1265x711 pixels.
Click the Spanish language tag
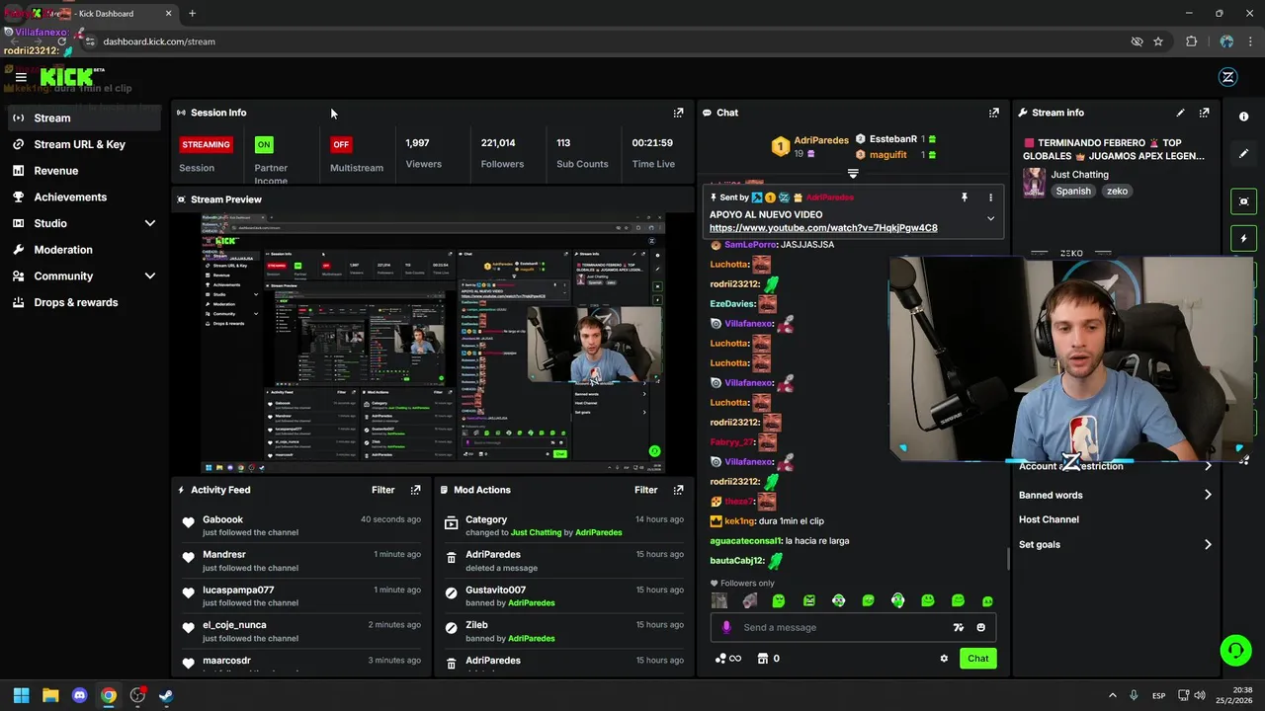tap(1073, 192)
